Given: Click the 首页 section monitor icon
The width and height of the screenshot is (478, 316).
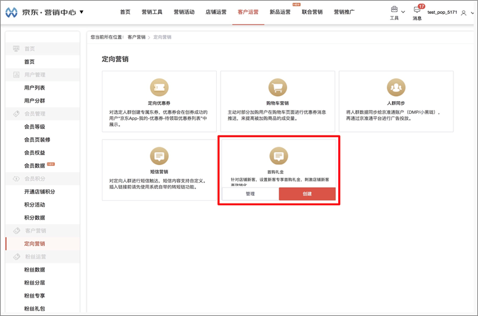Looking at the screenshot, I should click(x=16, y=49).
